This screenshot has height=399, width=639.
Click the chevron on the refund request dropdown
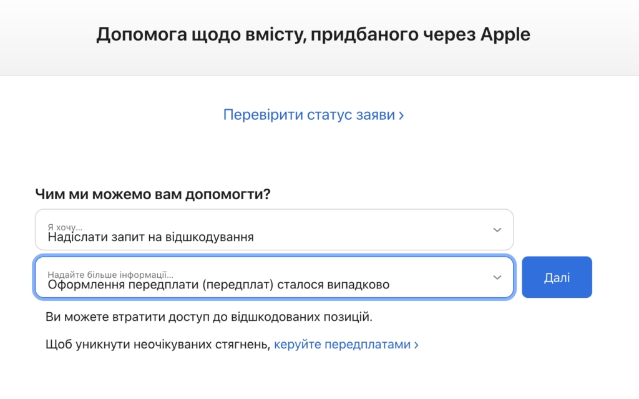(x=497, y=230)
